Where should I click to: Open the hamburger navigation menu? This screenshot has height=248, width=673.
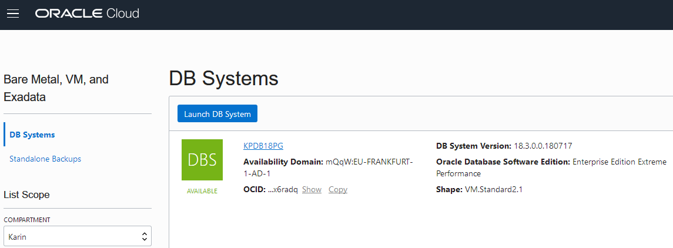pos(13,14)
